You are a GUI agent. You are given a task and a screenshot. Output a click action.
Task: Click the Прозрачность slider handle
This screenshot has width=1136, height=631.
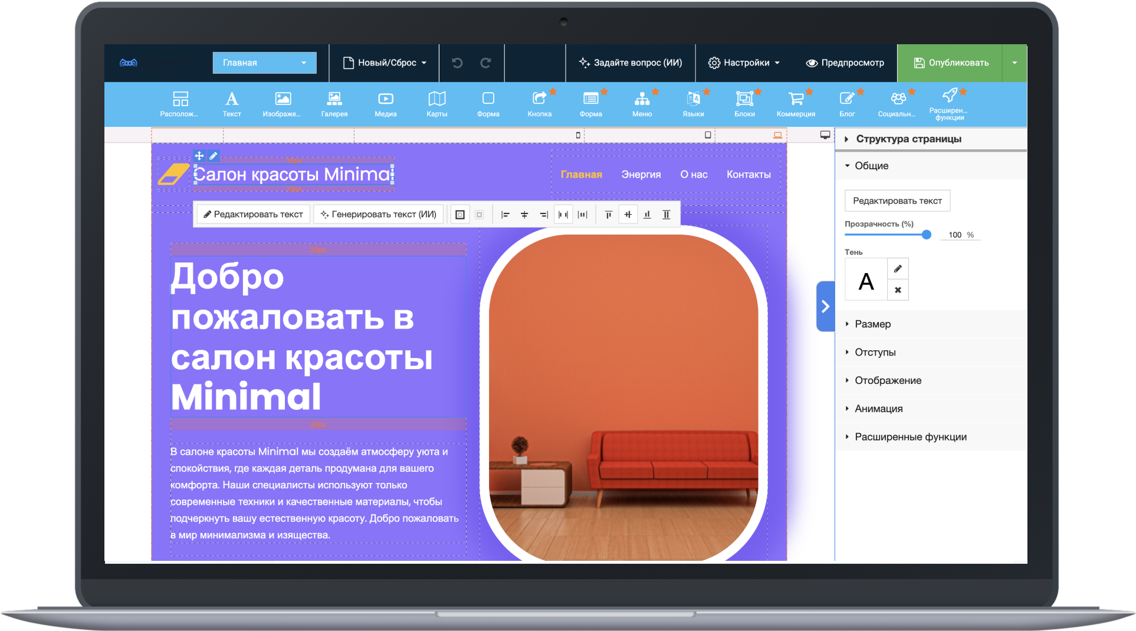coord(926,235)
